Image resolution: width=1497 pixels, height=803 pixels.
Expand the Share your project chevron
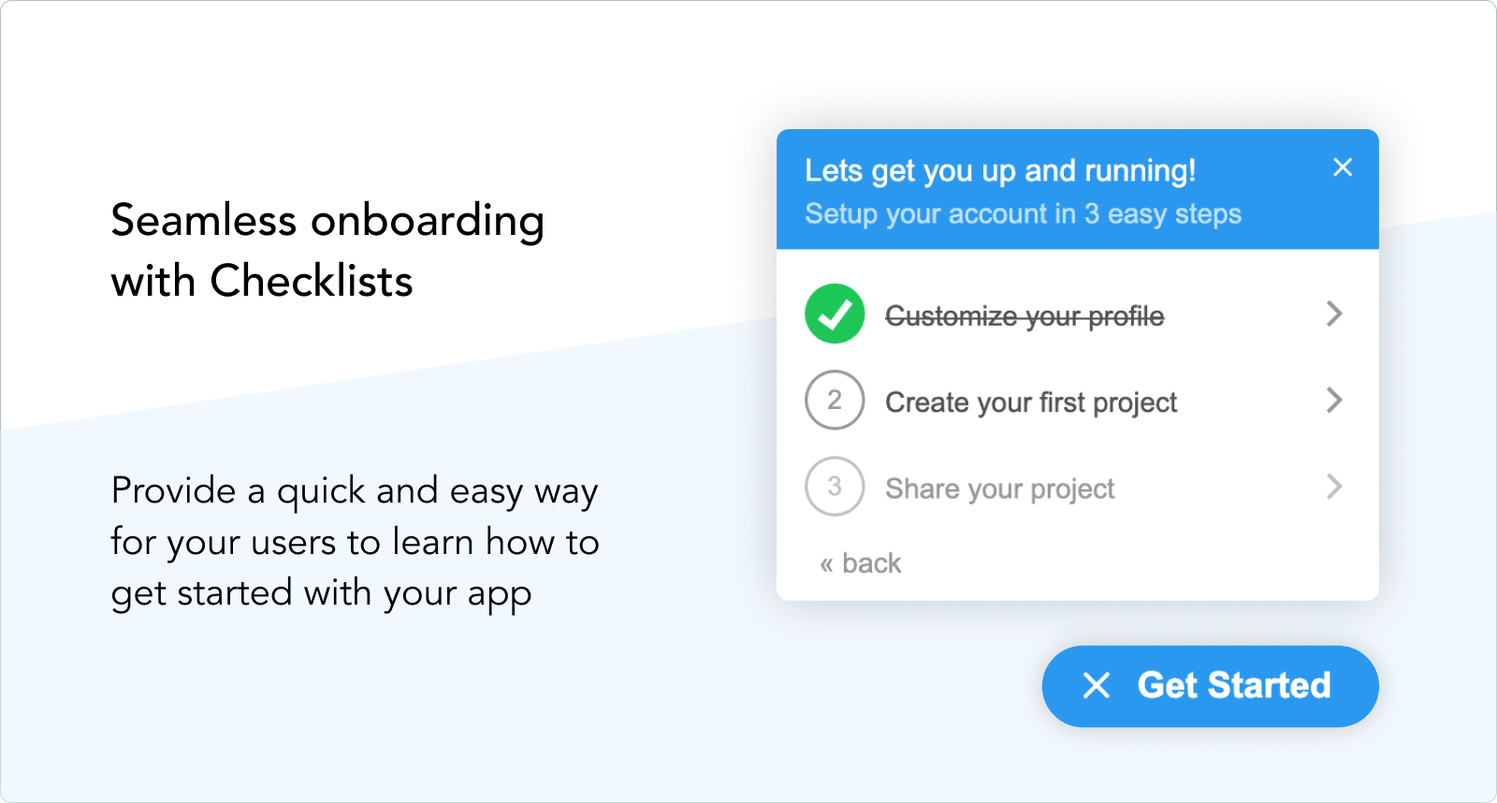pos(1334,487)
